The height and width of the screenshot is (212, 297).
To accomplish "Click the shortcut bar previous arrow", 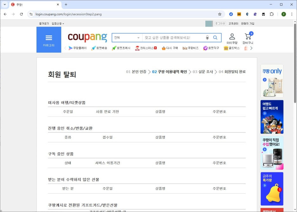I will coord(65,48).
